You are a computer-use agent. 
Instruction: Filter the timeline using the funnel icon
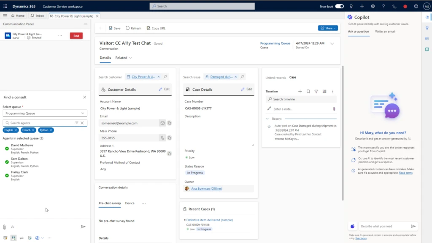[x=316, y=91]
